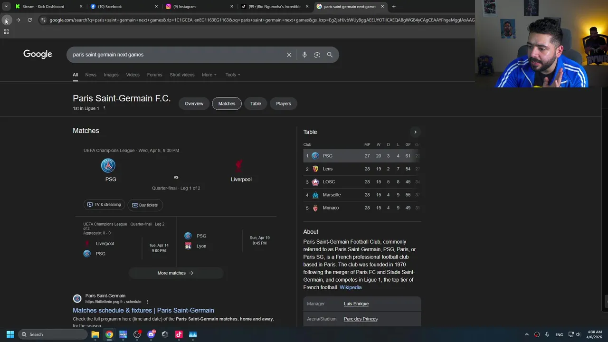Screen dimensions: 608x342
Task: Expand the Tools dropdown
Action: pos(233,75)
